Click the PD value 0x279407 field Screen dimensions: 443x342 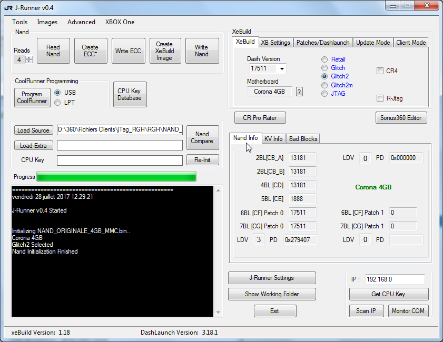pyautogui.click(x=301, y=240)
